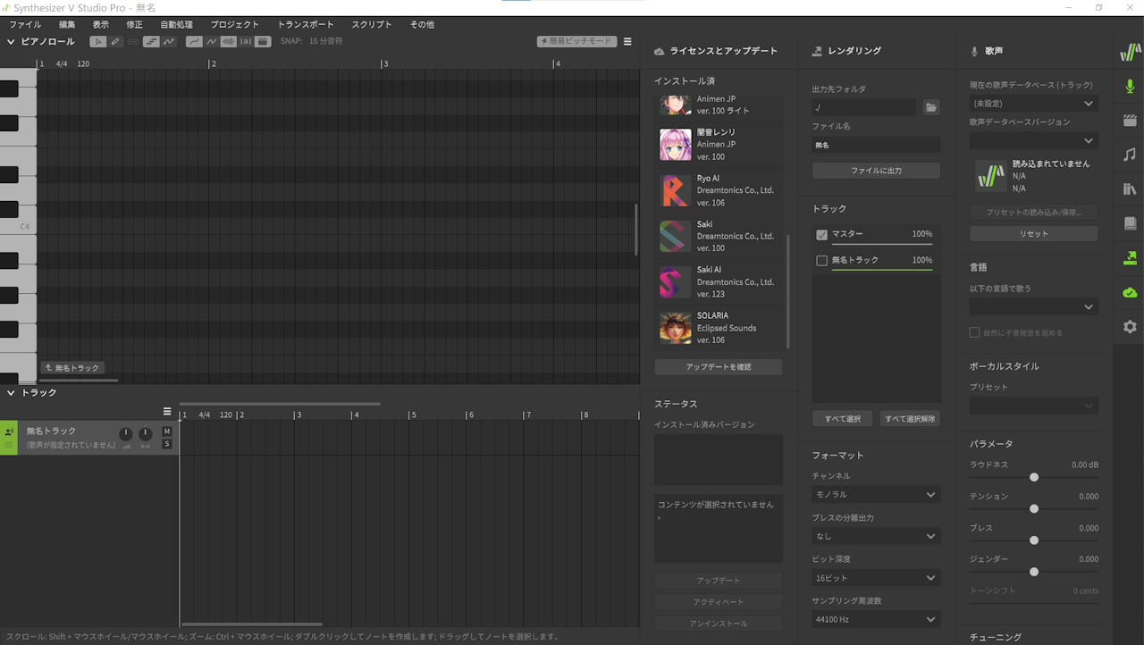Open the トランスポート menu
Screen dimensions: 1144x645
[x=306, y=24]
